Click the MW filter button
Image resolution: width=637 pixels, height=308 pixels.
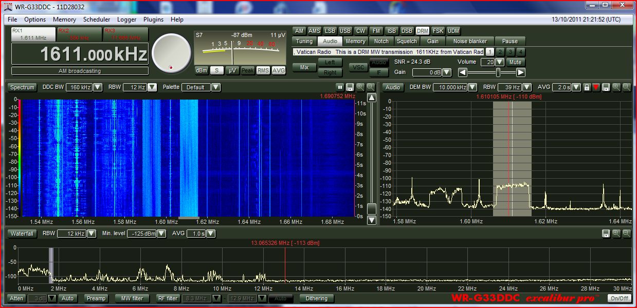tap(133, 298)
